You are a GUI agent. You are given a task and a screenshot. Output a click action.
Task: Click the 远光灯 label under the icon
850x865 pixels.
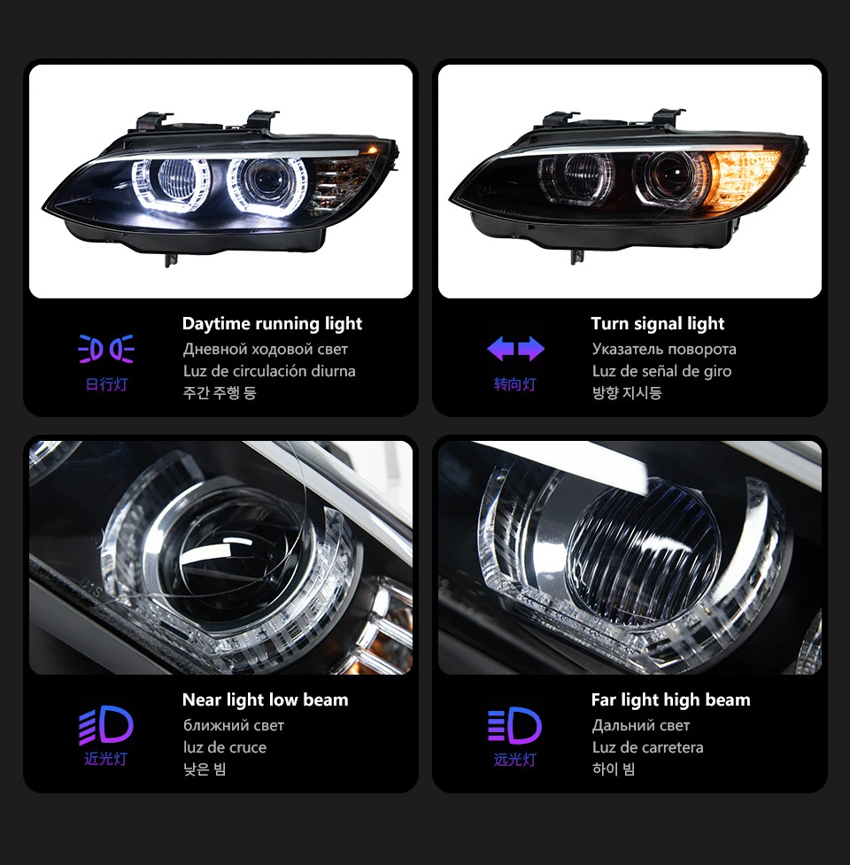[514, 760]
